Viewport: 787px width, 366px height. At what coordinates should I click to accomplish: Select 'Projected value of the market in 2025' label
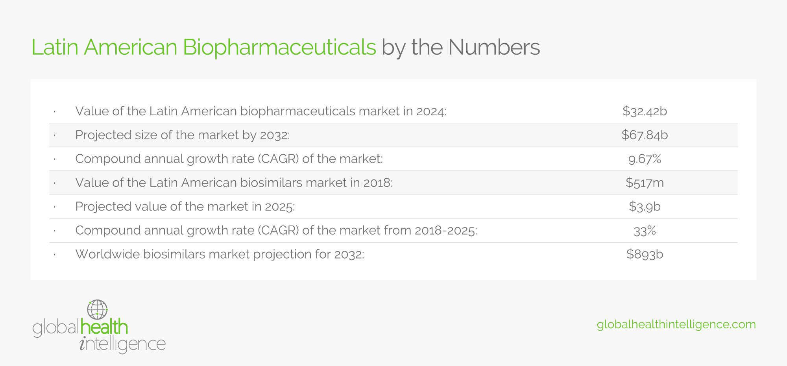coord(185,207)
